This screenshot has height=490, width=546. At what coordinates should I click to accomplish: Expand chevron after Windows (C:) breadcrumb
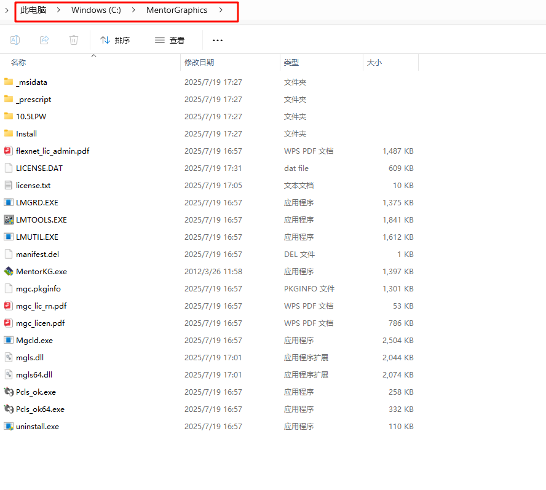[133, 10]
